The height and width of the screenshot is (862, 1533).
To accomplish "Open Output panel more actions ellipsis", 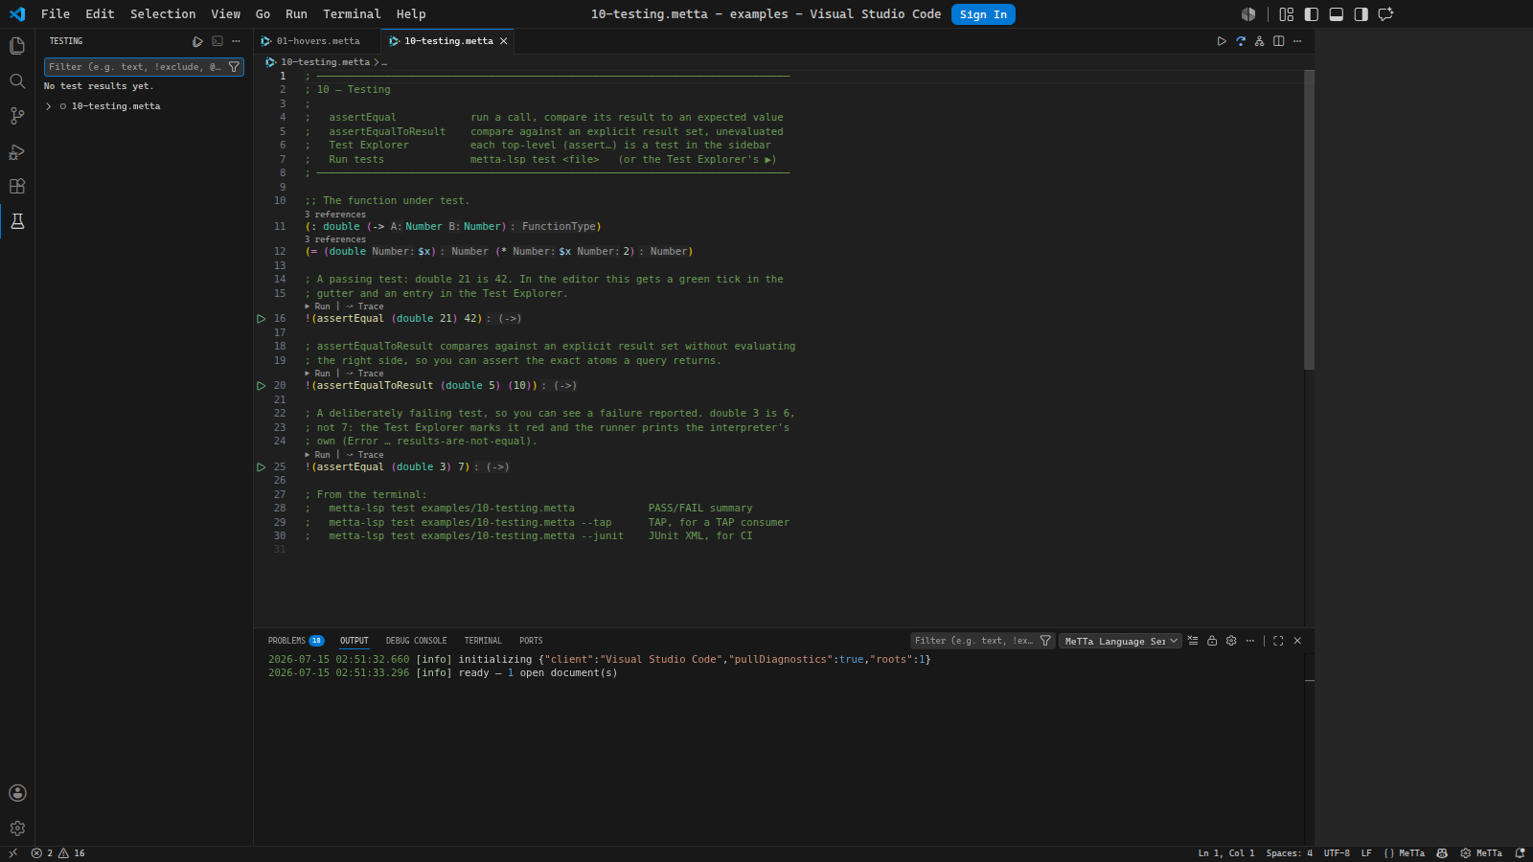I will (1250, 641).
